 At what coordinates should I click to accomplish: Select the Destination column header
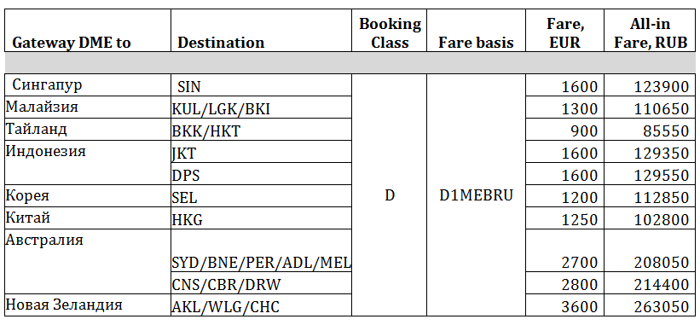[261, 31]
